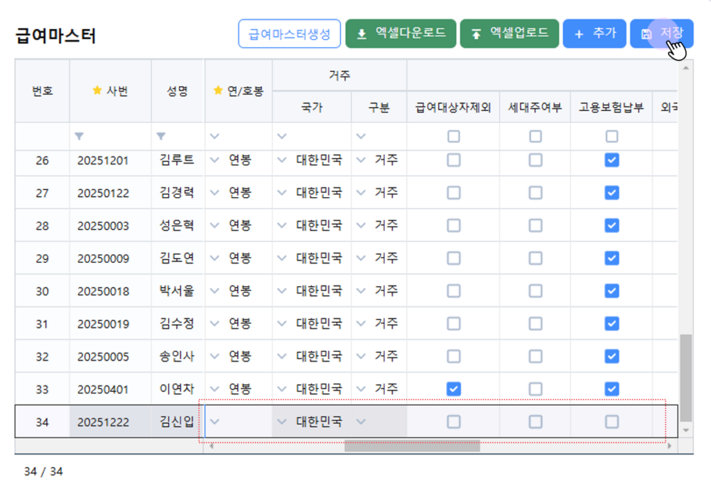Enable 고용보험납부 checkbox for 김신입
Image resolution: width=711 pixels, height=499 pixels.
(612, 421)
